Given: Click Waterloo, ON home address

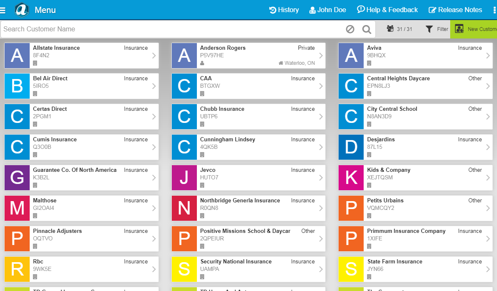Looking at the screenshot, I should click(297, 63).
